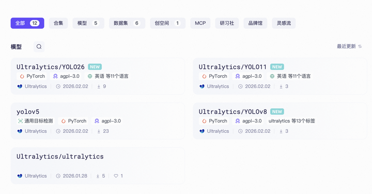Screen dimensions: 372x194
Task: Switch to the 数据集 6 tab
Action: coord(127,23)
